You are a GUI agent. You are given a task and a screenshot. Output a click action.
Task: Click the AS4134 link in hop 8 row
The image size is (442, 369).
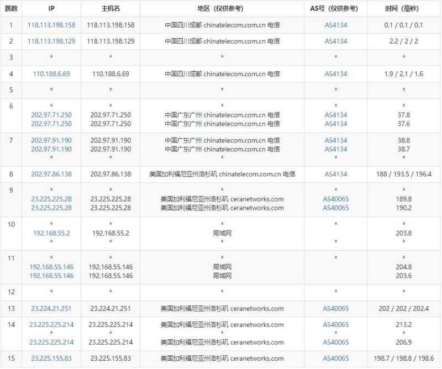[x=336, y=174]
